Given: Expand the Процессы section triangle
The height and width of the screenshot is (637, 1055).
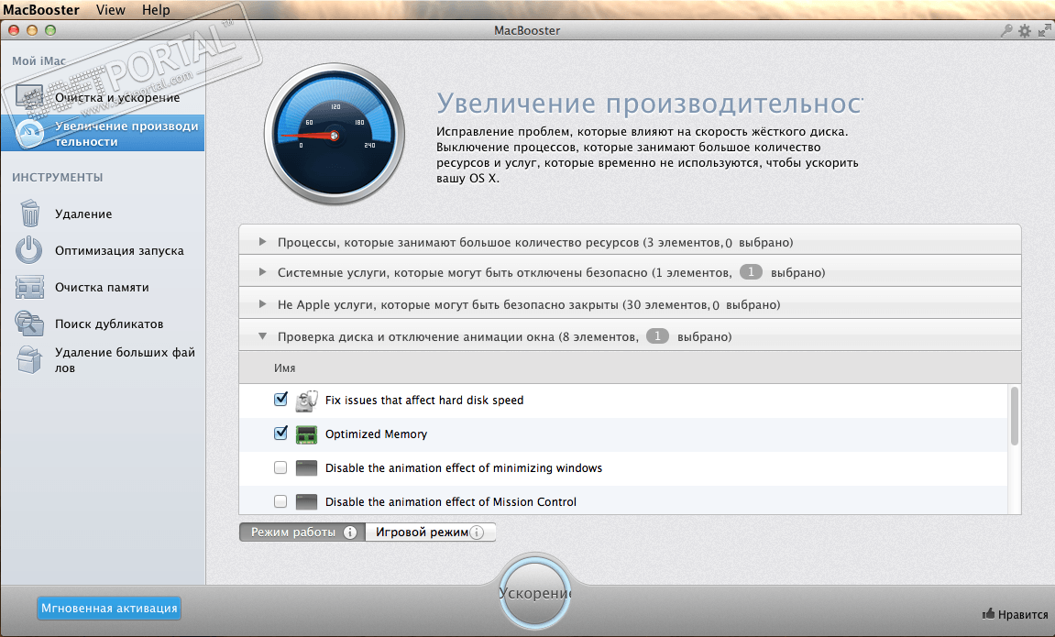Looking at the screenshot, I should pos(263,241).
